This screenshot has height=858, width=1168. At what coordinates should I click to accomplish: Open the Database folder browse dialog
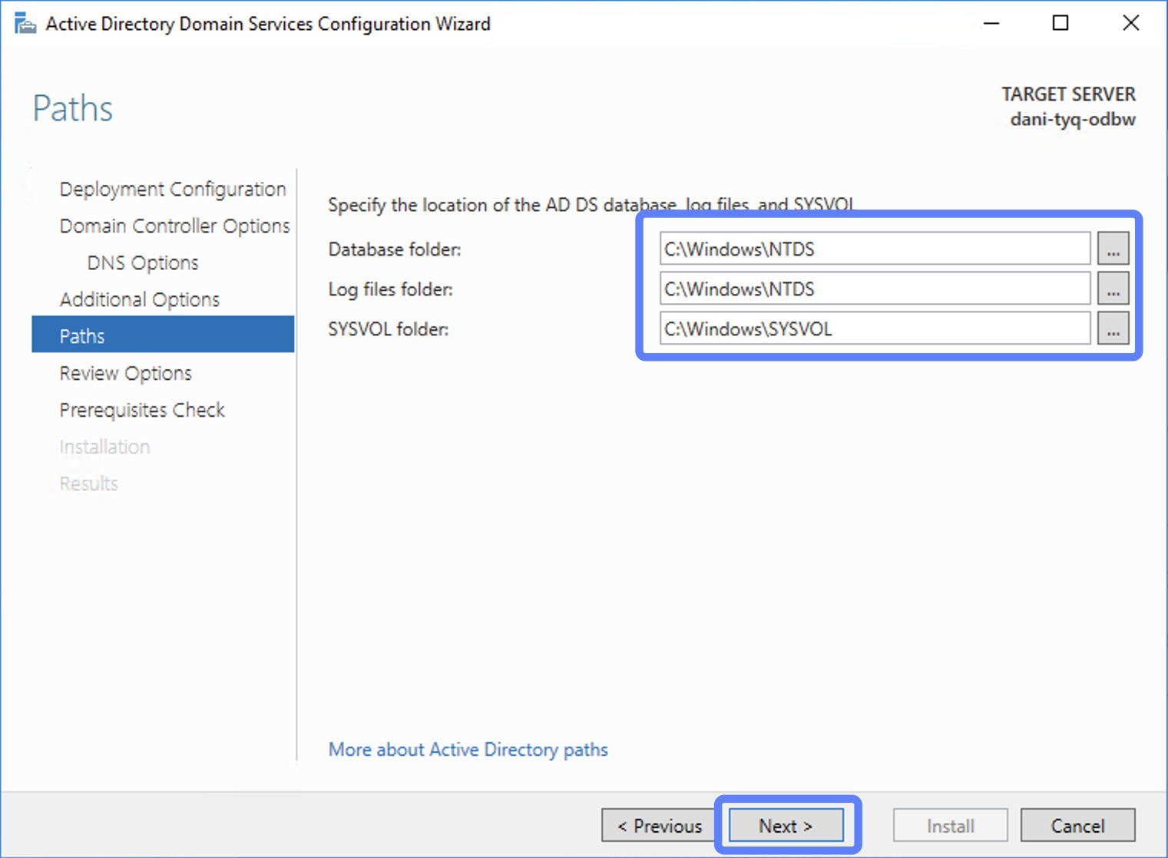click(1113, 249)
